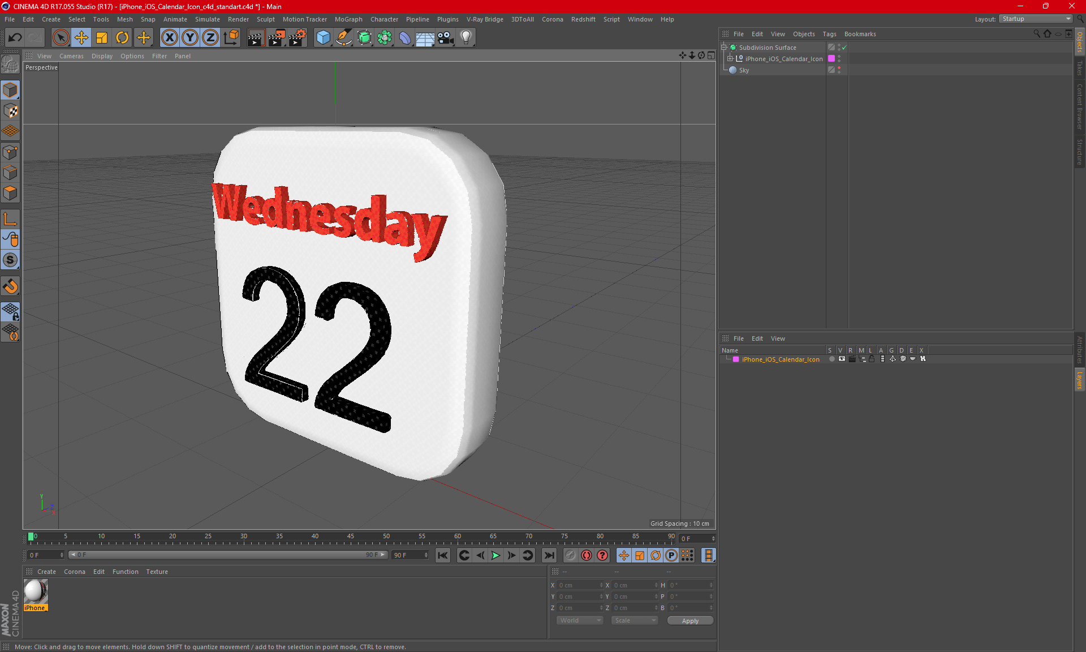Open the World coordinate dropdown
1086x652 pixels.
580,620
